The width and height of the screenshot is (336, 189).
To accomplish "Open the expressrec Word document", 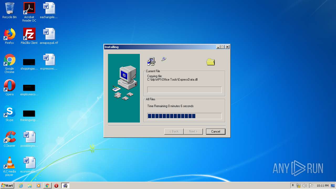I will (49, 62).
